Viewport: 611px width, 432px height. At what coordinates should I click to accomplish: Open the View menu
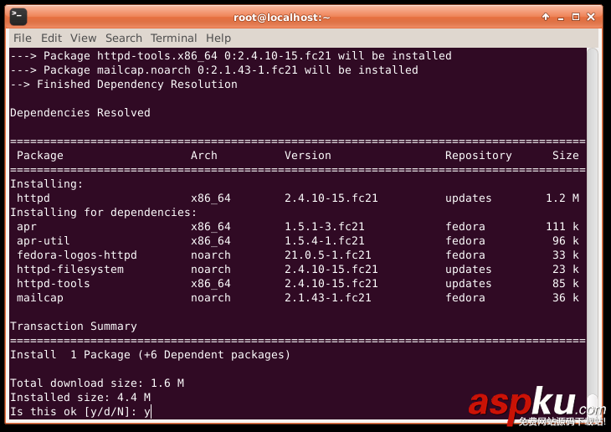[84, 38]
